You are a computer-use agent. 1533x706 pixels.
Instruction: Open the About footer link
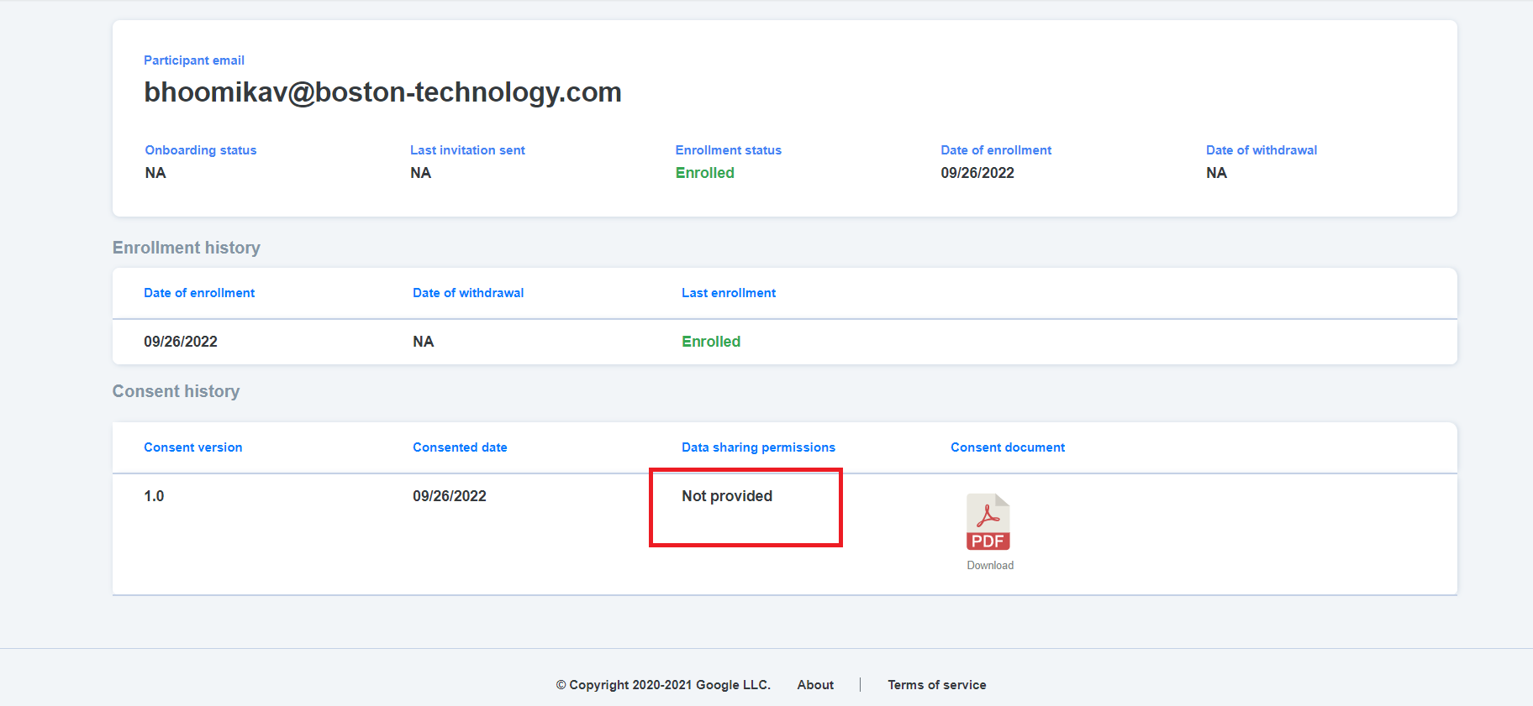pos(815,685)
